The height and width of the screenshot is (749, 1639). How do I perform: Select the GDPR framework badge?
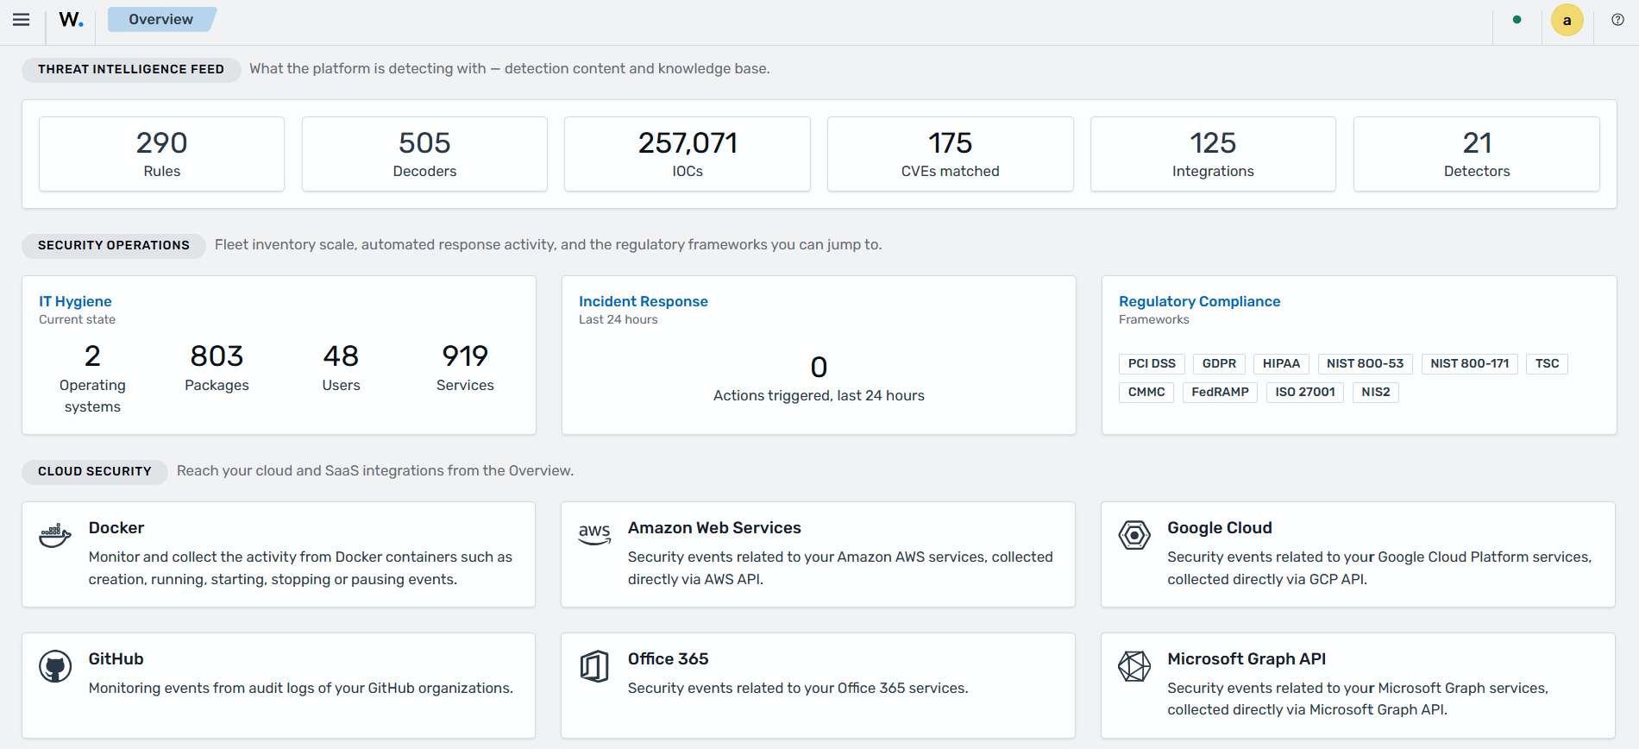1219,364
